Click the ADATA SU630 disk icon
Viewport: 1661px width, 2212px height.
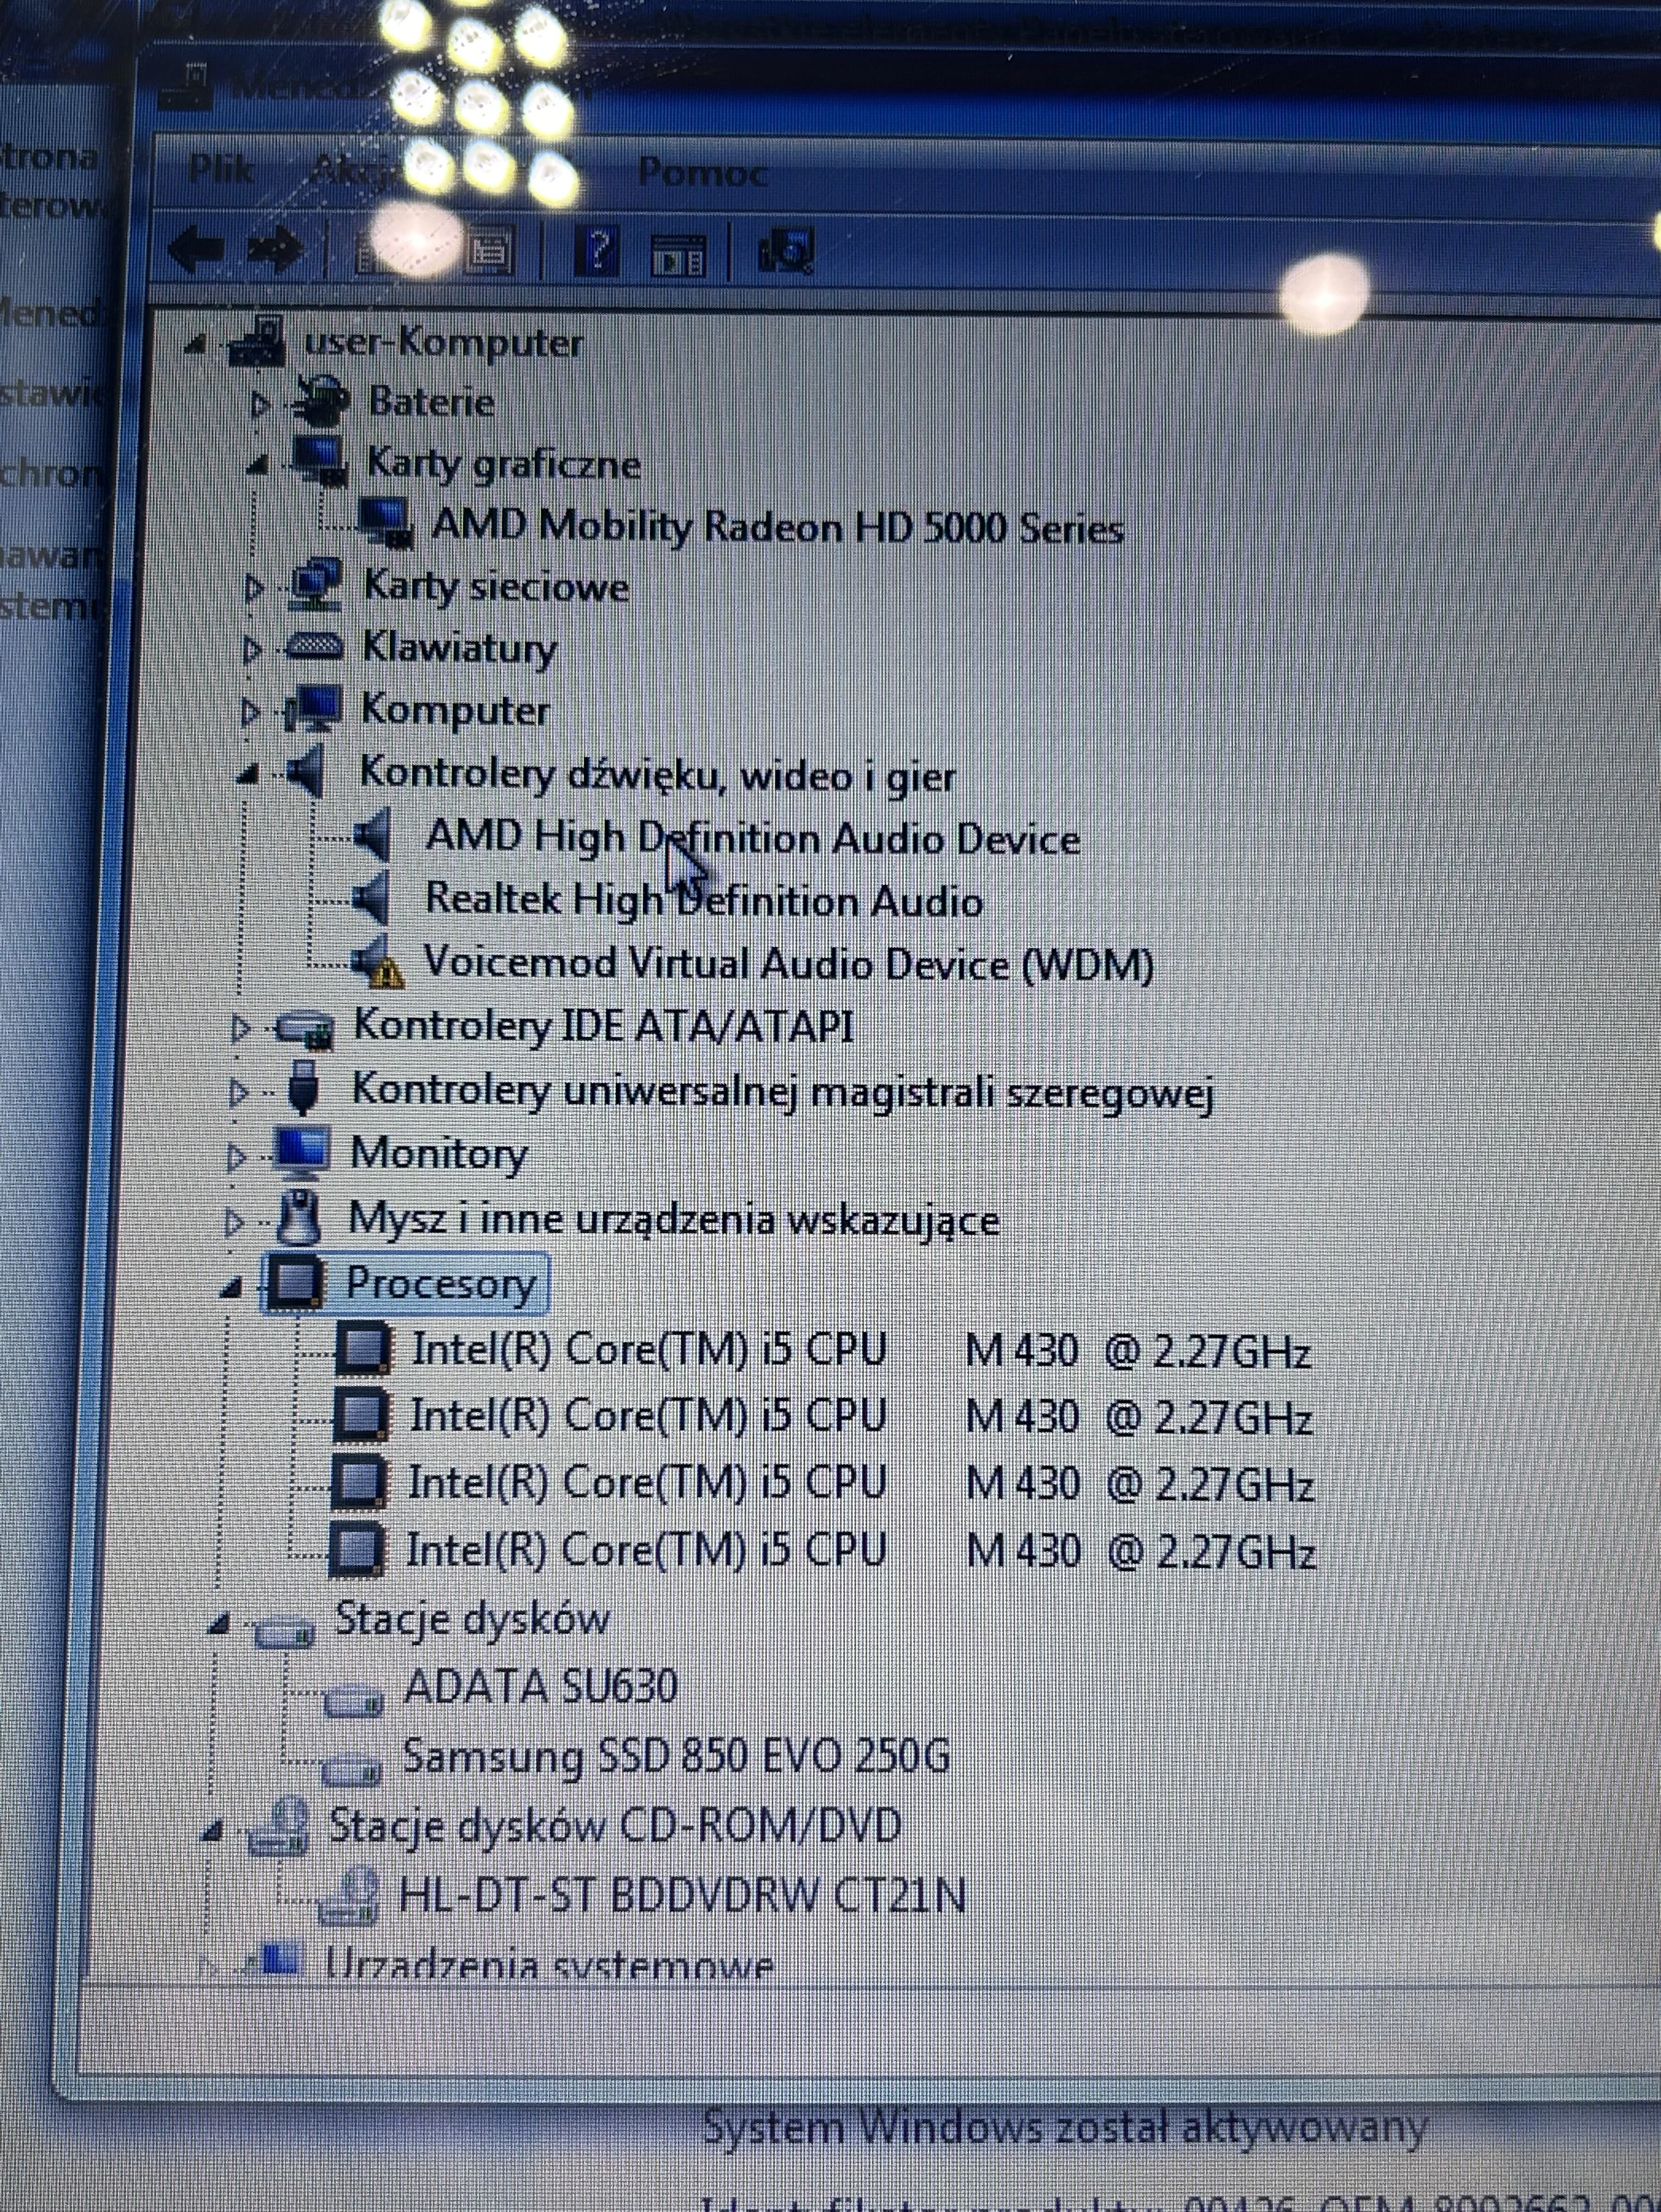(x=353, y=1700)
